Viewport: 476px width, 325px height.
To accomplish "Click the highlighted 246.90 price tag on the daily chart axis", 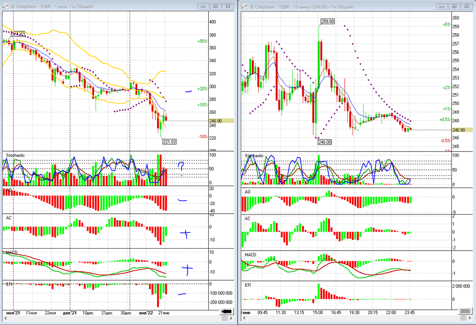I will (x=221, y=121).
